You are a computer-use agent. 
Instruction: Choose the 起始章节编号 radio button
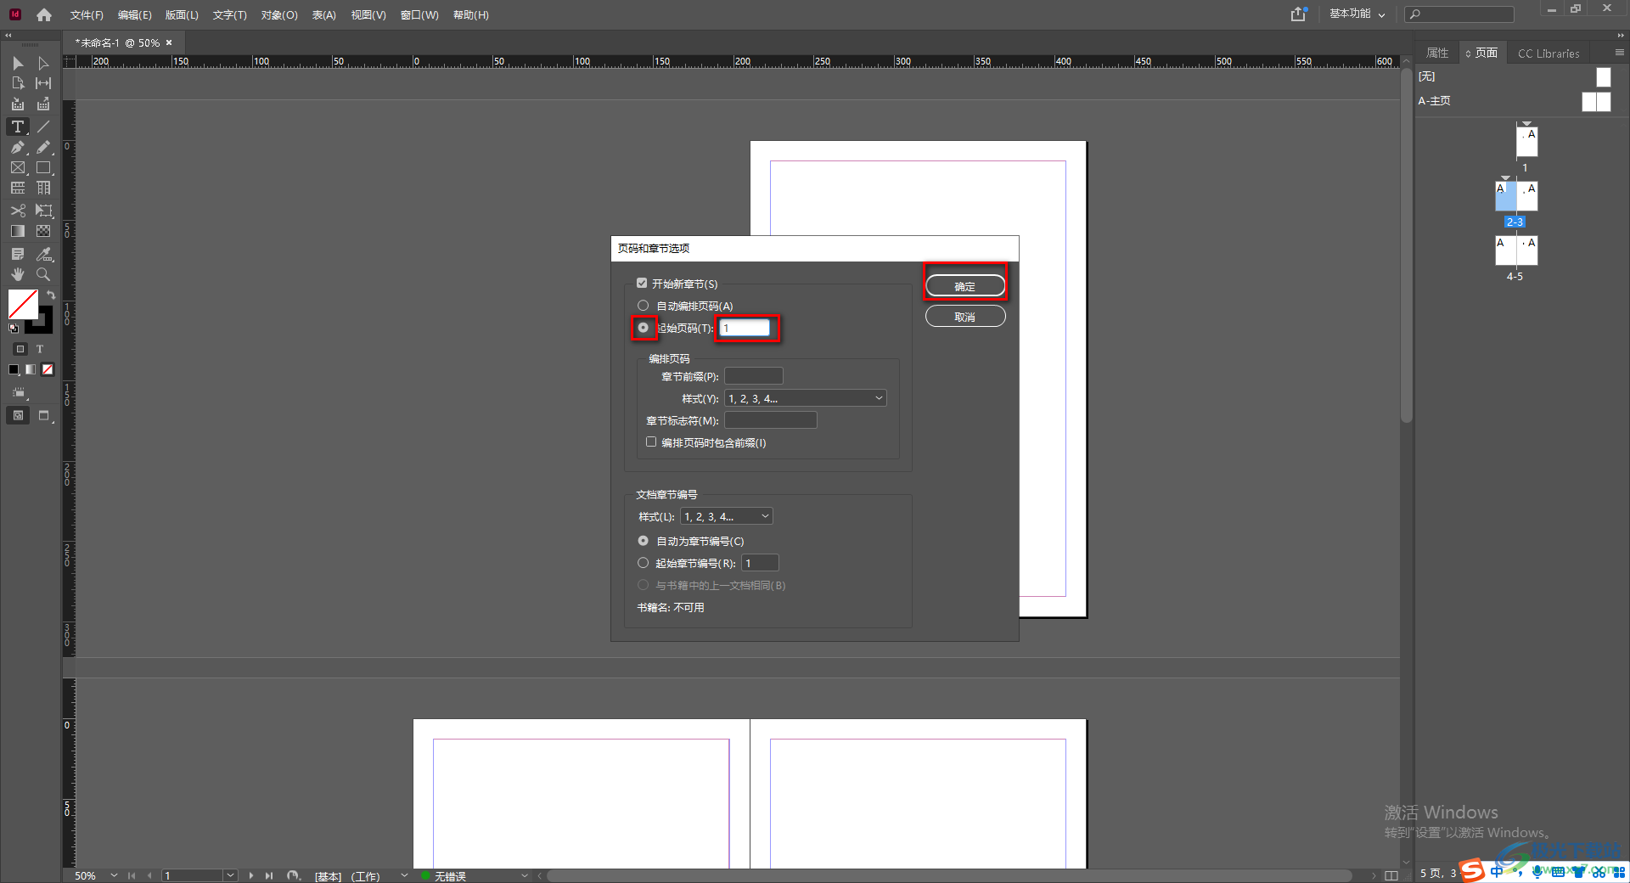tap(643, 563)
